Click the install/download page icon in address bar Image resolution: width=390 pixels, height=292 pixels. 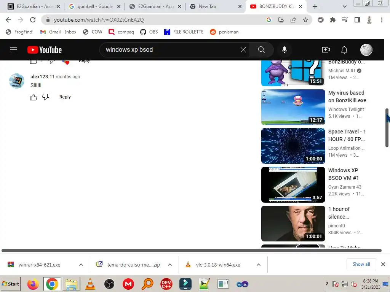(281, 20)
